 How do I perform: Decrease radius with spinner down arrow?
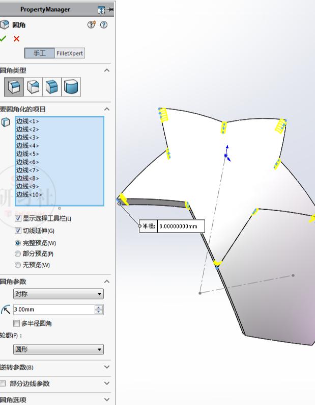click(x=99, y=312)
